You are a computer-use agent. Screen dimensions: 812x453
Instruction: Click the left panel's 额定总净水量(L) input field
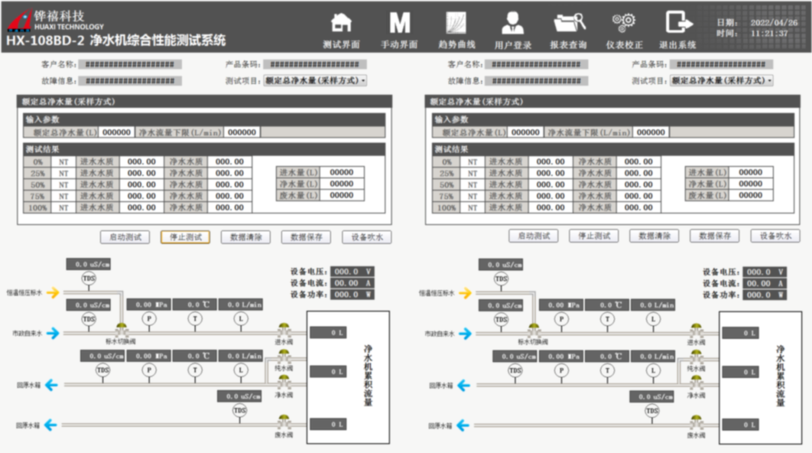(x=117, y=132)
